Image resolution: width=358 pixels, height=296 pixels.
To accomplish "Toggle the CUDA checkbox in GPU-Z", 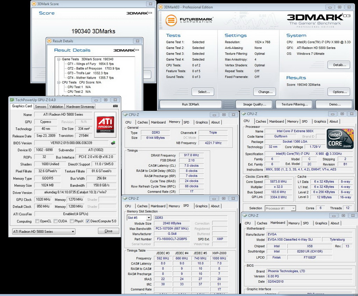I will point(56,221).
